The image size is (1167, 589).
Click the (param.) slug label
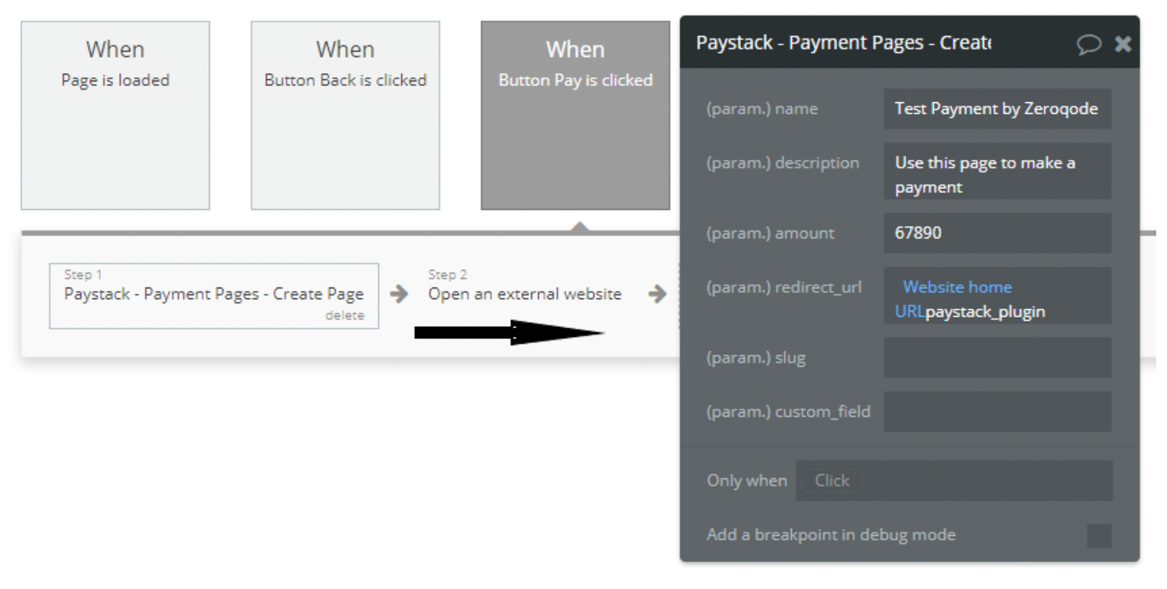[756, 358]
